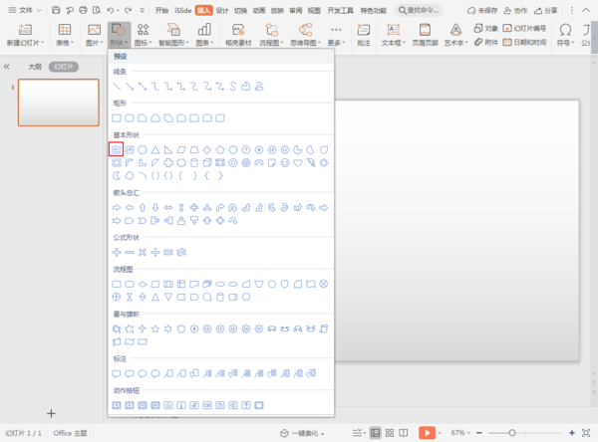The image size is (598, 442).
Task: Switch to slide sorter grid view
Action: (390, 433)
